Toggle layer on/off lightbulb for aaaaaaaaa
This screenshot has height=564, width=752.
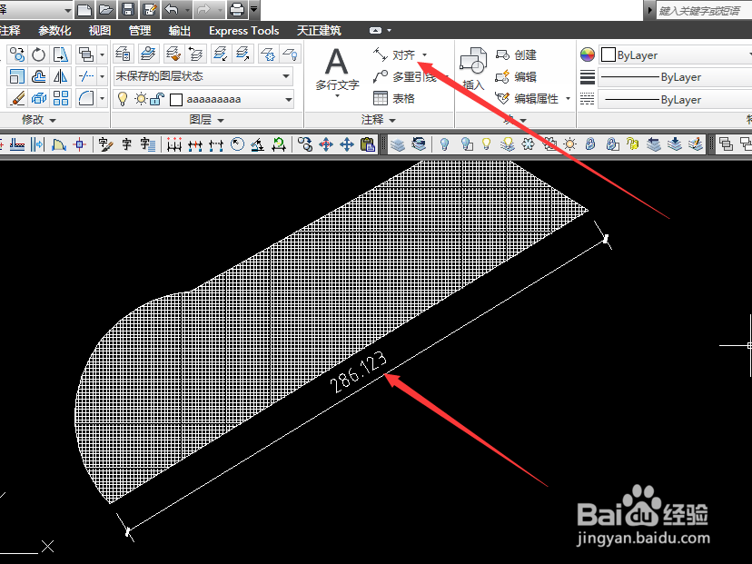point(123,99)
